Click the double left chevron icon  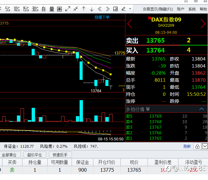click(100, 9)
